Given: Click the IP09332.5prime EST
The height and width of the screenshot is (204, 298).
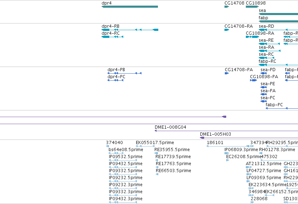Looking at the screenshot, I should click(x=123, y=174).
